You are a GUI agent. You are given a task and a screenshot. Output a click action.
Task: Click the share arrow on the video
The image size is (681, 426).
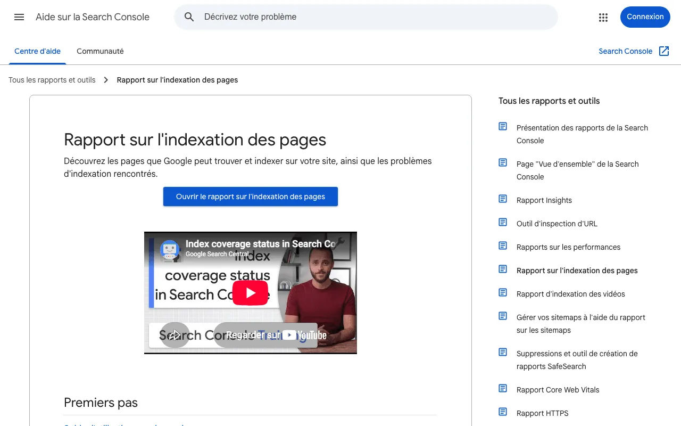point(175,335)
